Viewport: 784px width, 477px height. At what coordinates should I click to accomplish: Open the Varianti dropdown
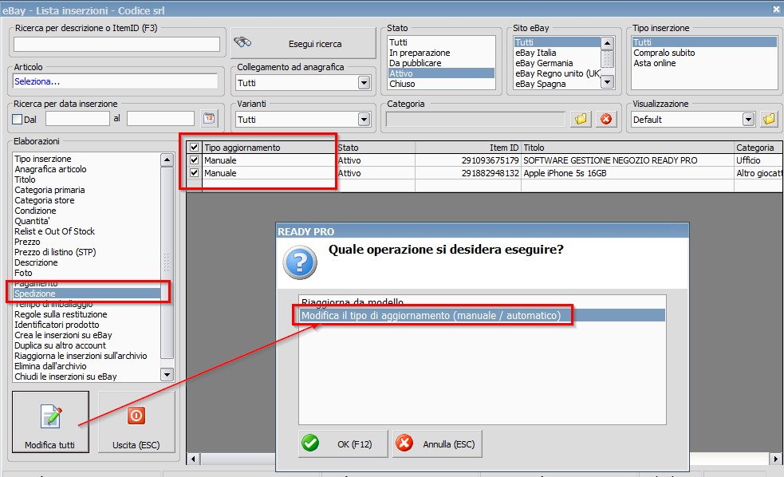364,119
